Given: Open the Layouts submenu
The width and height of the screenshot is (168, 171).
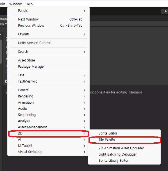Looking at the screenshot, I should (x=48, y=34).
